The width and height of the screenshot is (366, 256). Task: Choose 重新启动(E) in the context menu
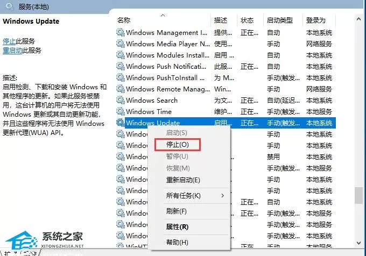coord(183,180)
